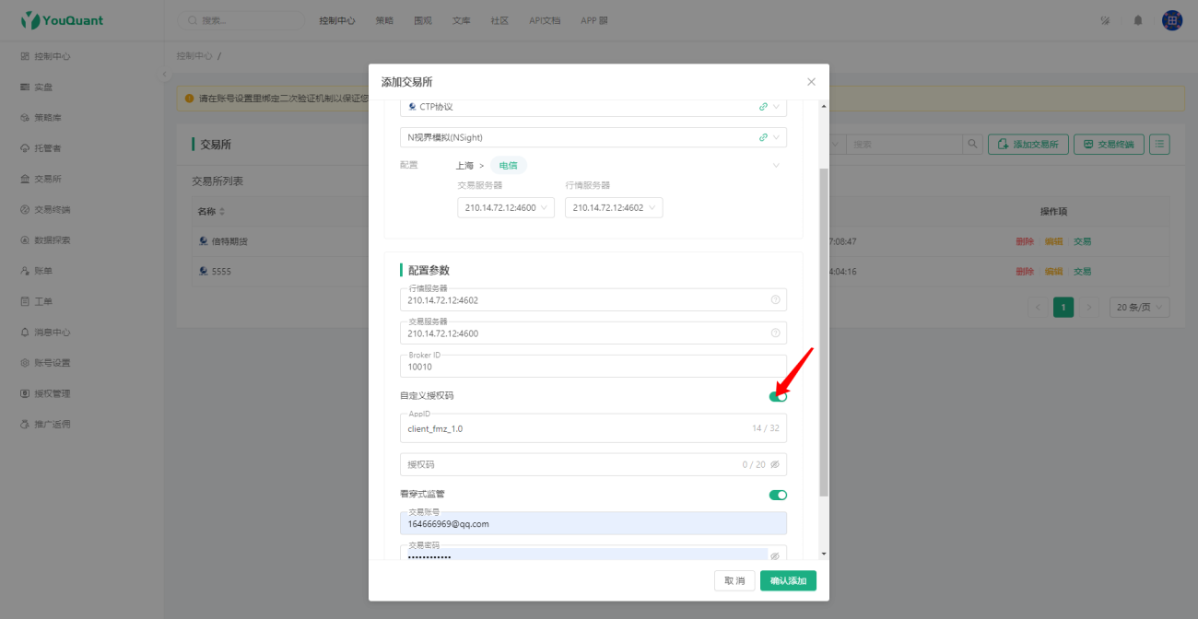Select 文库 in the top navigation
The image size is (1198, 619).
462,20
